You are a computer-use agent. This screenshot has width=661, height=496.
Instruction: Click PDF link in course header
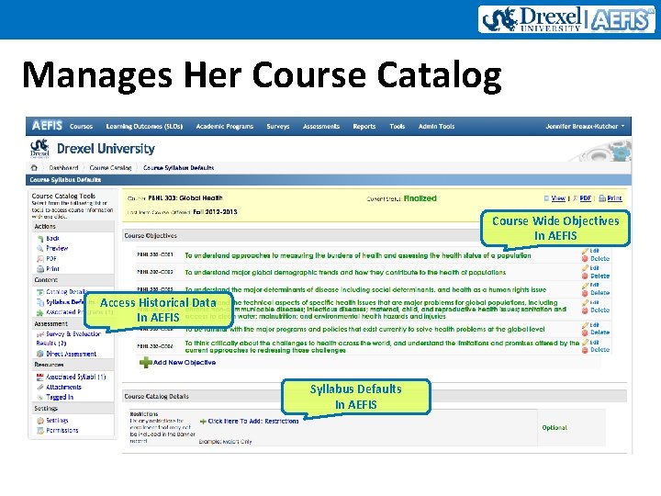pos(585,198)
